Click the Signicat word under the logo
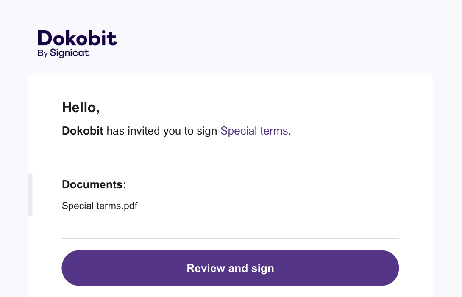This screenshot has height=297, width=462. [x=69, y=53]
